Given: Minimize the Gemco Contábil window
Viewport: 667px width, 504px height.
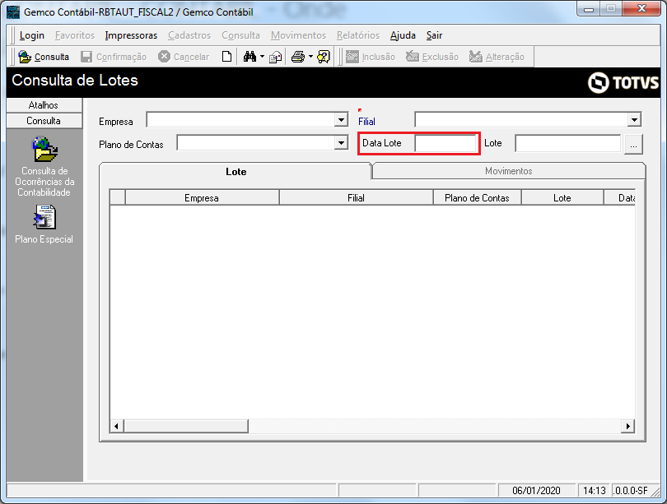Looking at the screenshot, I should [x=589, y=9].
